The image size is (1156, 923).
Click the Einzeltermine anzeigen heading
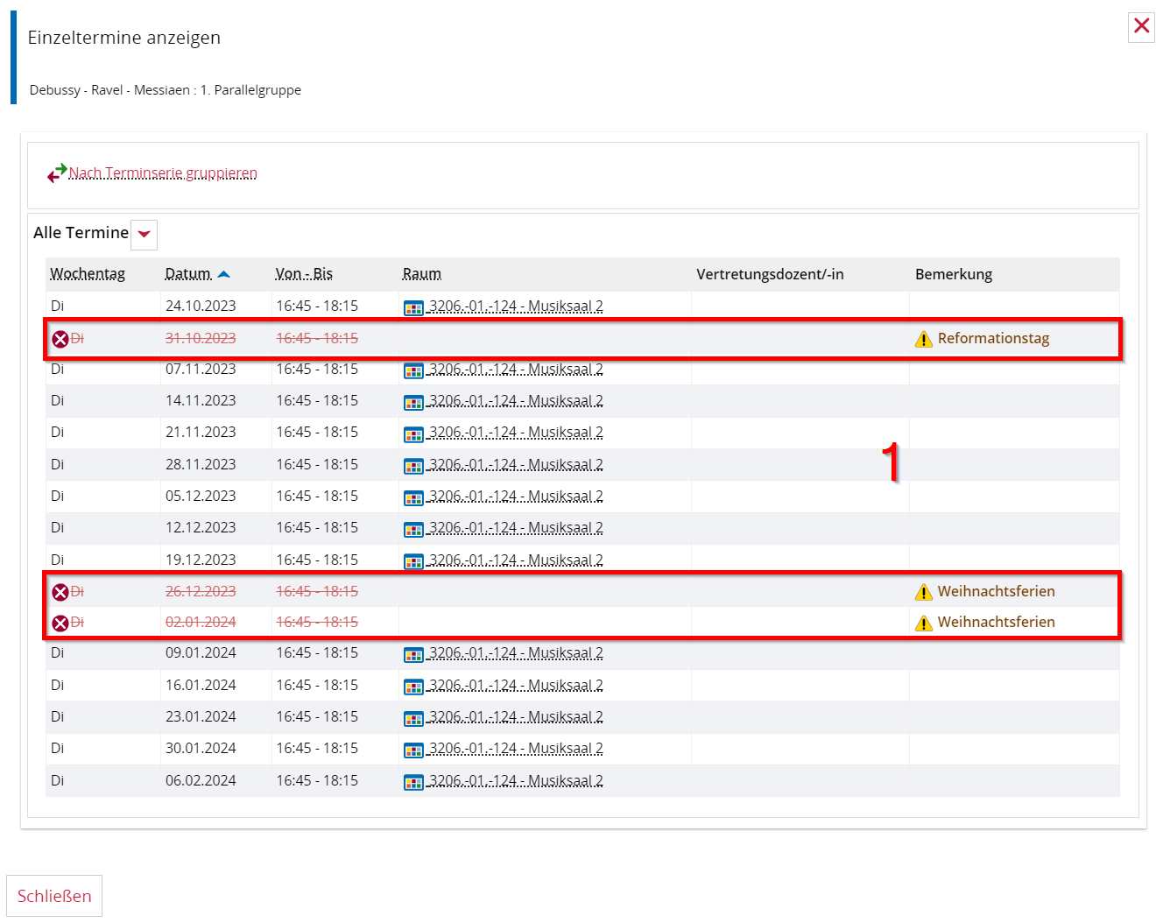click(x=124, y=38)
